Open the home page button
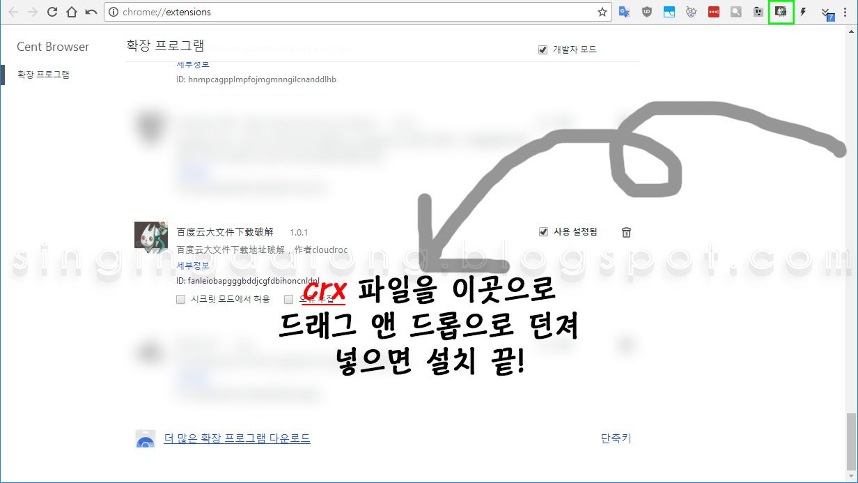The width and height of the screenshot is (858, 483). pyautogui.click(x=71, y=12)
